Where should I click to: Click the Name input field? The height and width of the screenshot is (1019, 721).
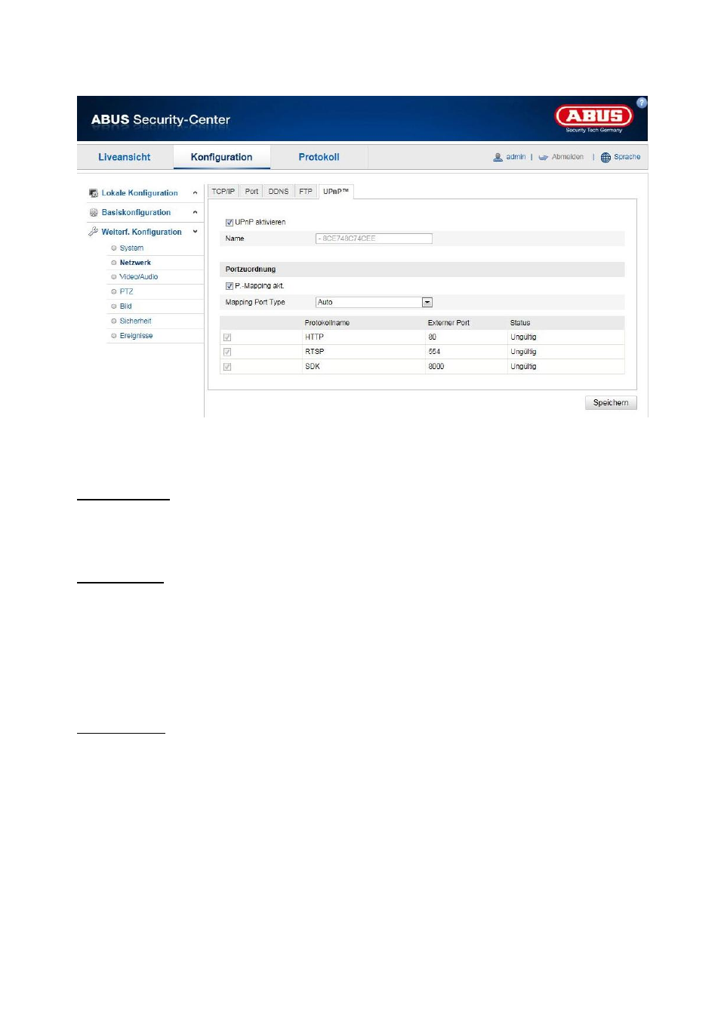(x=374, y=239)
